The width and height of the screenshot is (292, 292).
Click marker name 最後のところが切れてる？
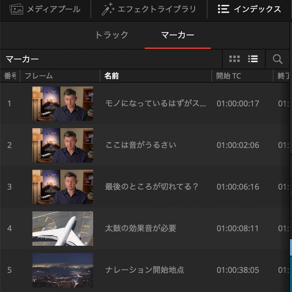click(x=151, y=187)
